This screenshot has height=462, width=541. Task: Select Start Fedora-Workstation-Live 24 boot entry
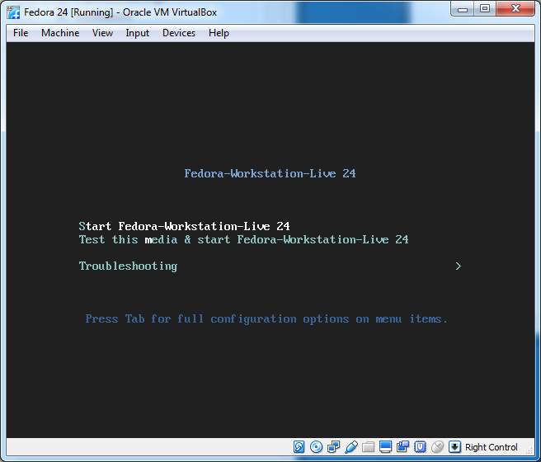[x=184, y=226]
